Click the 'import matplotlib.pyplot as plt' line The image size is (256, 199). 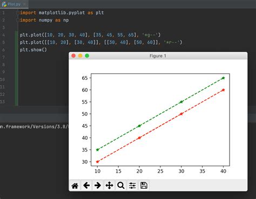[62, 13]
